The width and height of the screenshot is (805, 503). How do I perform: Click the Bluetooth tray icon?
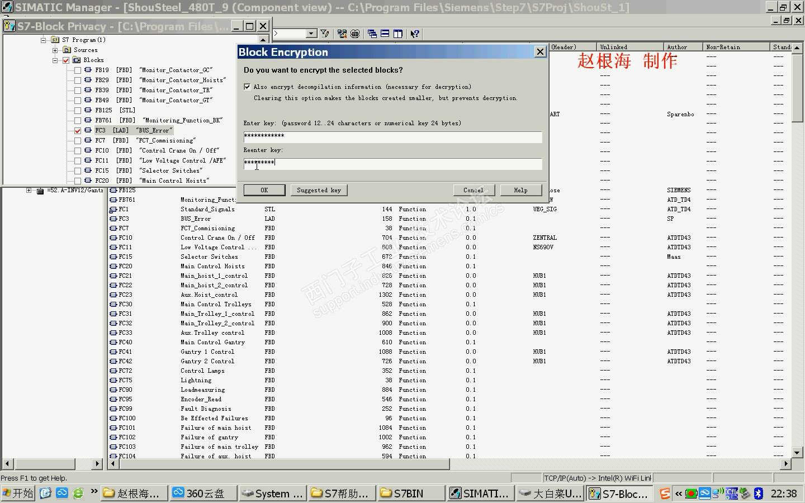pos(759,493)
